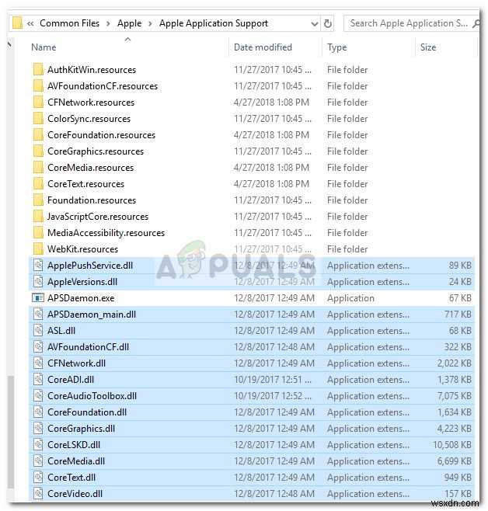The height and width of the screenshot is (511, 488).
Task: Click the Foundation.resources folder icon
Action: pyautogui.click(x=38, y=200)
